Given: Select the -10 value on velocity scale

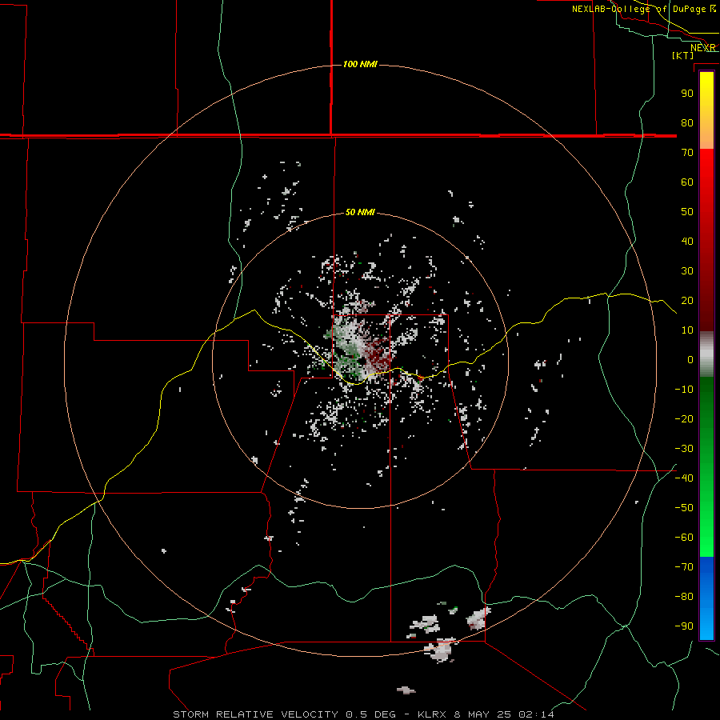Looking at the screenshot, I should [684, 390].
